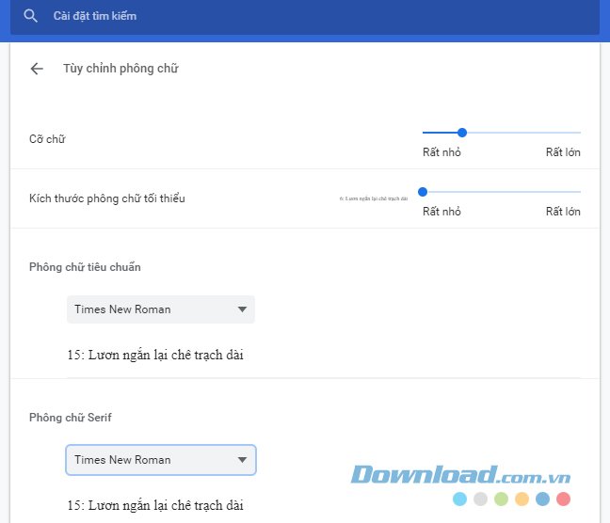Click the 'Tùy chỉnh phông chữ' page title
Screen dimensions: 610x523
120,69
